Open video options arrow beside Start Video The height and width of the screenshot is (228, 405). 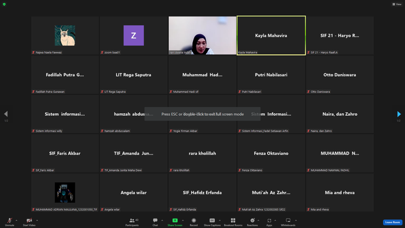[37, 220]
